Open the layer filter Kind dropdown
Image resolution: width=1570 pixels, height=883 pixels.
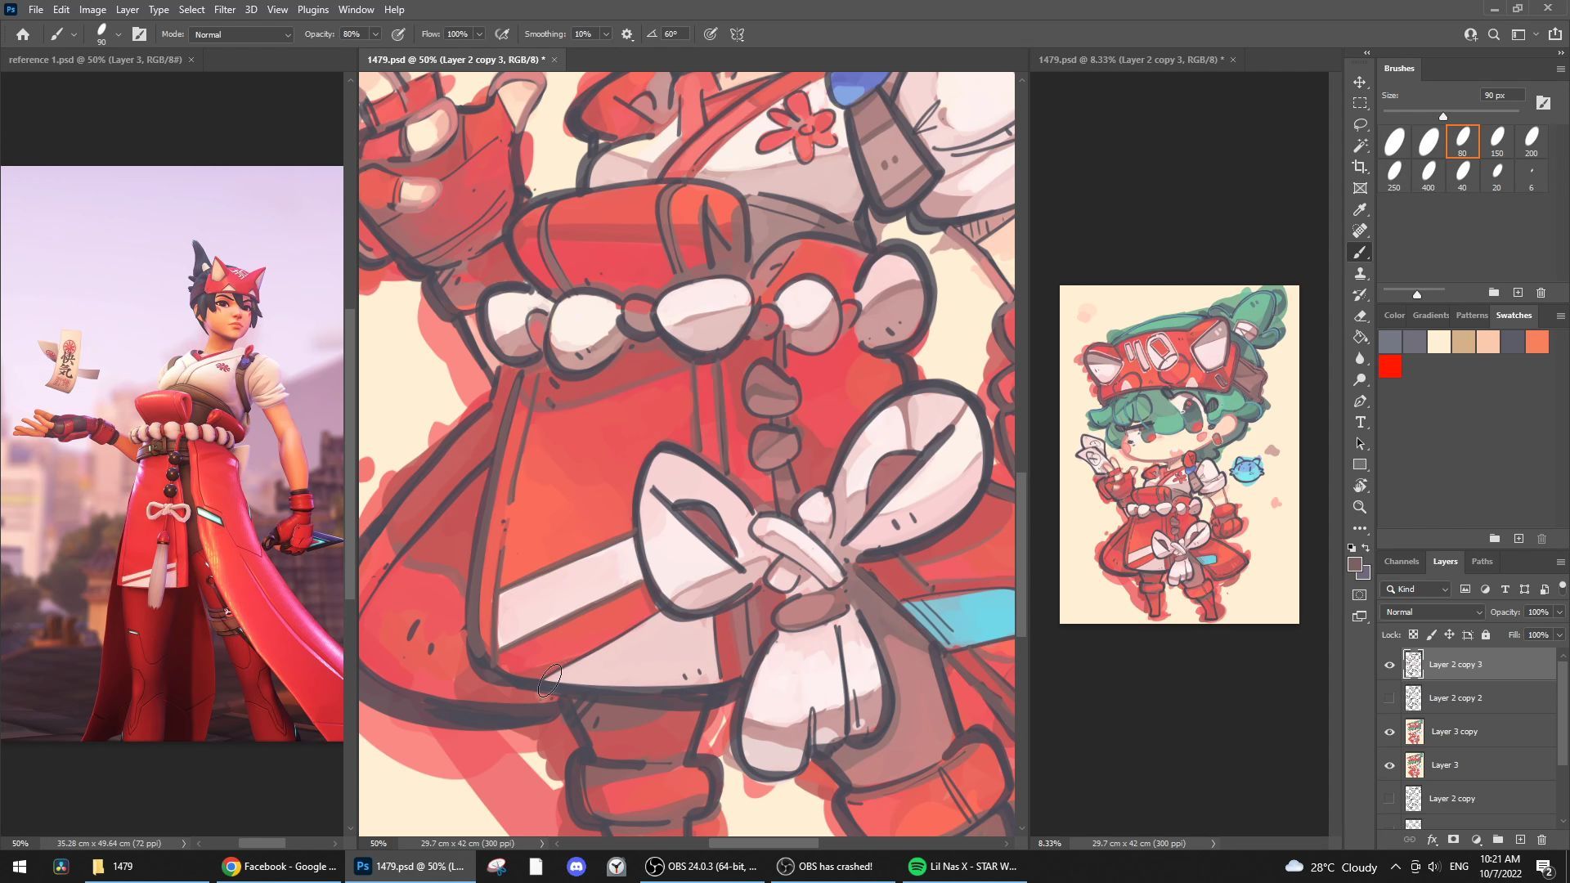click(x=1416, y=589)
